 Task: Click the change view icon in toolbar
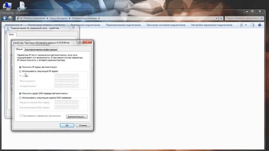242,25
